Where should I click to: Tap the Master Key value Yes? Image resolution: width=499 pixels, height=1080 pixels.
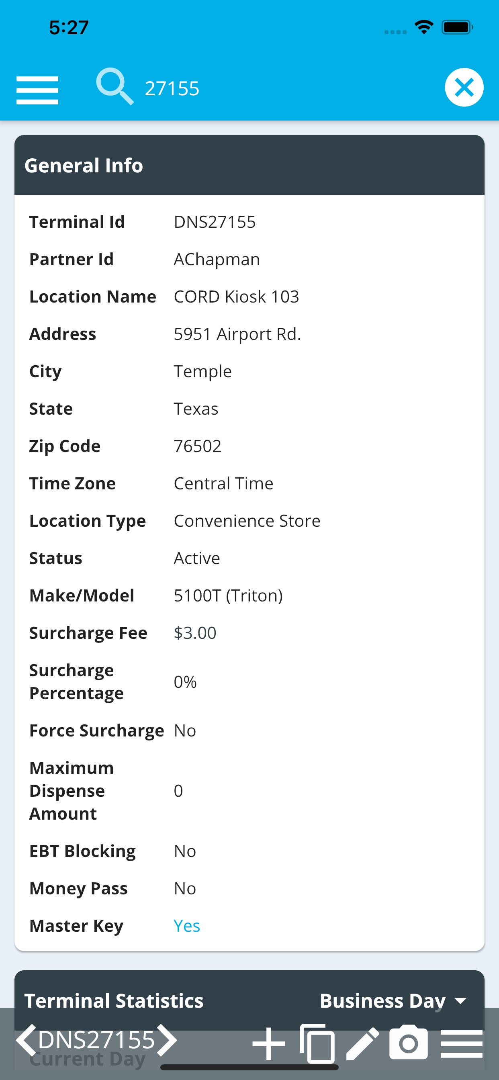187,926
